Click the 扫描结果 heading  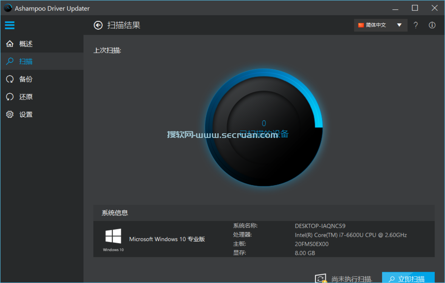[124, 25]
